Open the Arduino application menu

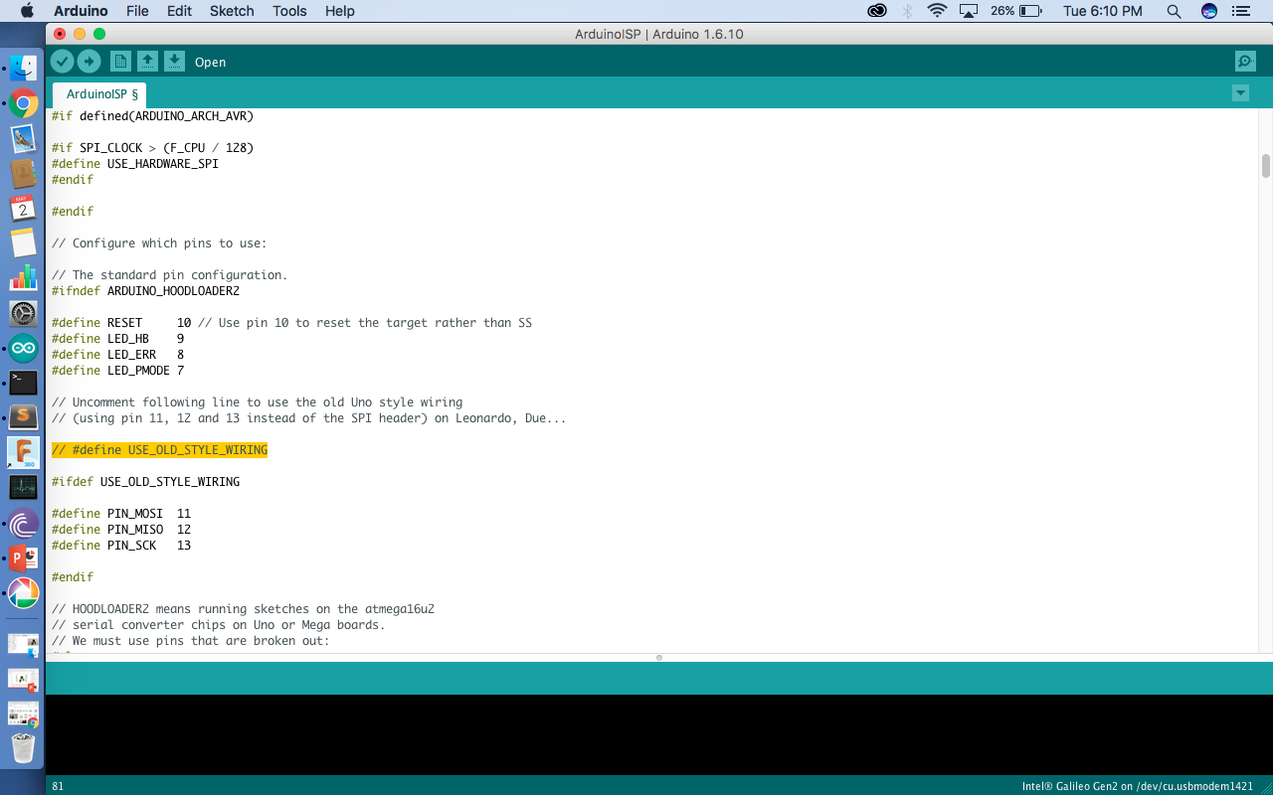tap(81, 11)
